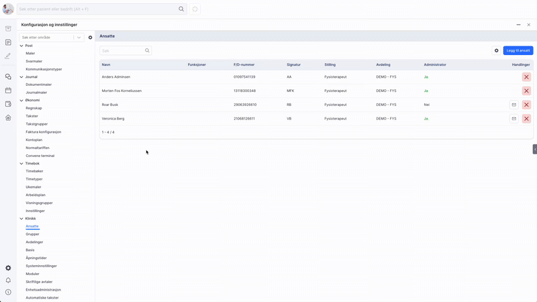Screen dimensions: 537x302
Task: Open the Søk etter område dropdown arrow
Action: (79, 38)
